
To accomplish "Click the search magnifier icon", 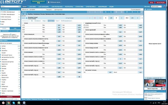I will [x=19, y=7].
